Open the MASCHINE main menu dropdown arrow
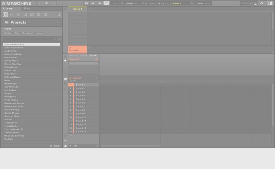Image resolution: width=275 pixels, height=169 pixels. 40,3
